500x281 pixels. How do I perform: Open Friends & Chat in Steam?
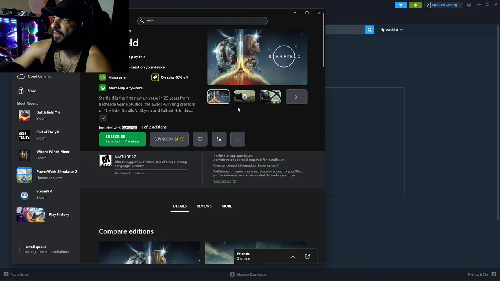tap(482, 274)
